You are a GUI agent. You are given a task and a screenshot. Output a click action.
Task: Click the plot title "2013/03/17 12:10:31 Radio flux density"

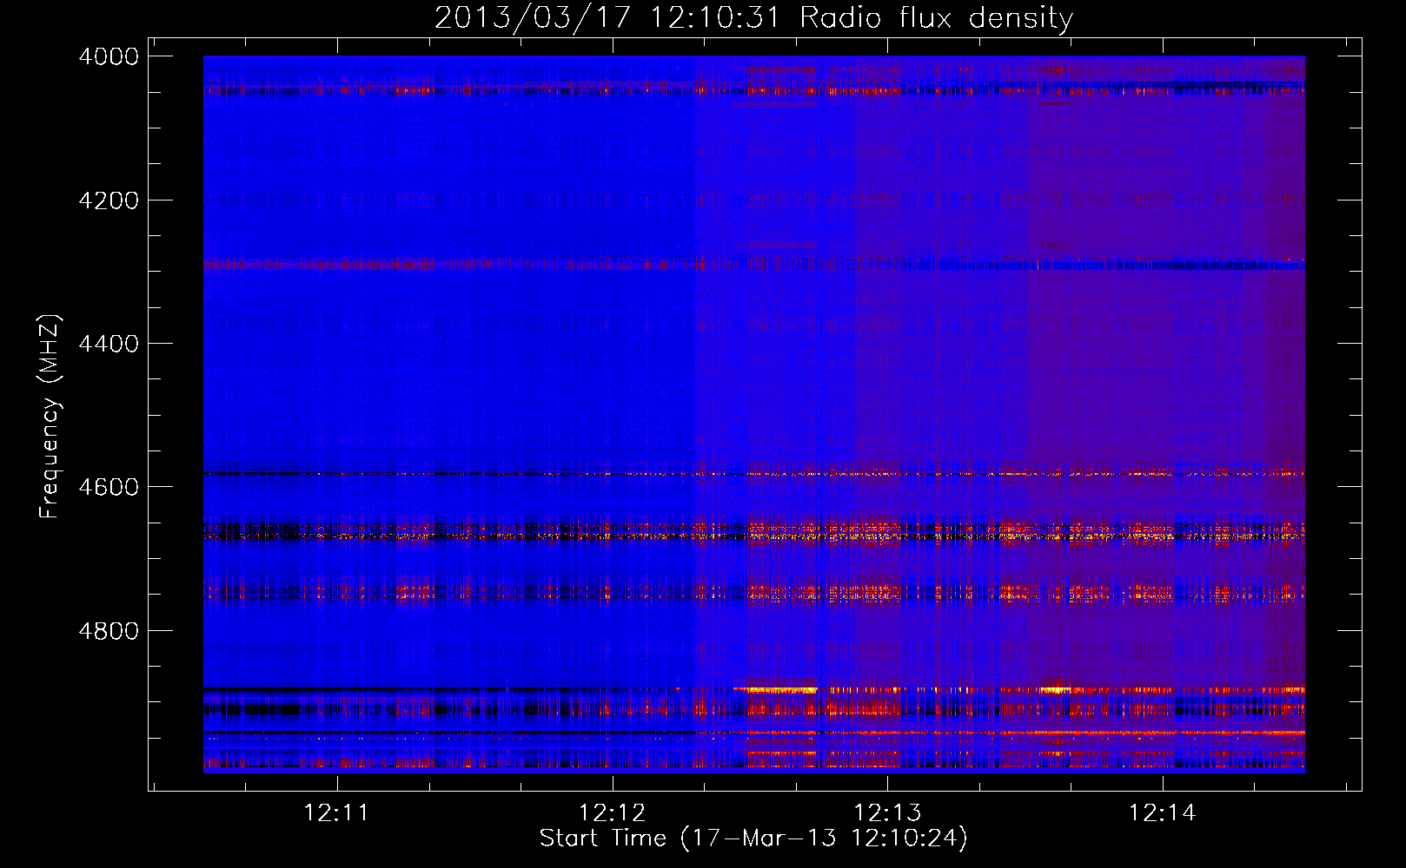pyautogui.click(x=753, y=18)
